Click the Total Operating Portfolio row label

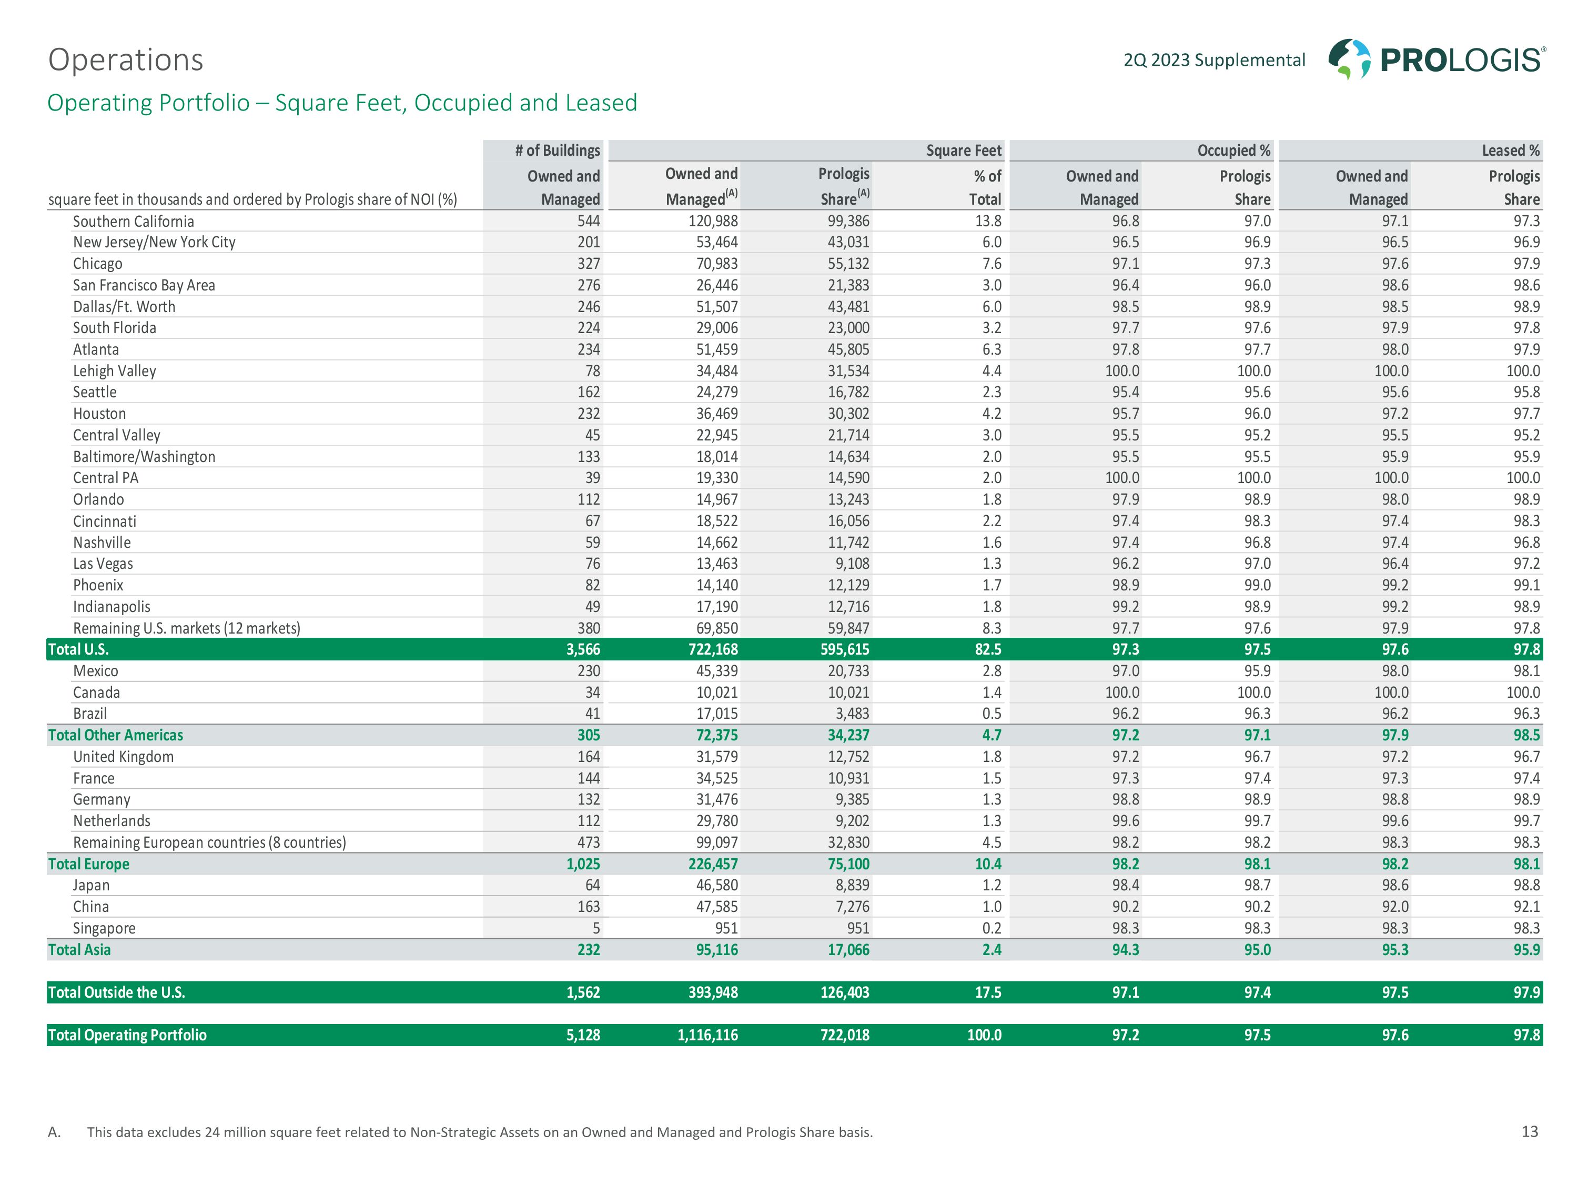[127, 1035]
